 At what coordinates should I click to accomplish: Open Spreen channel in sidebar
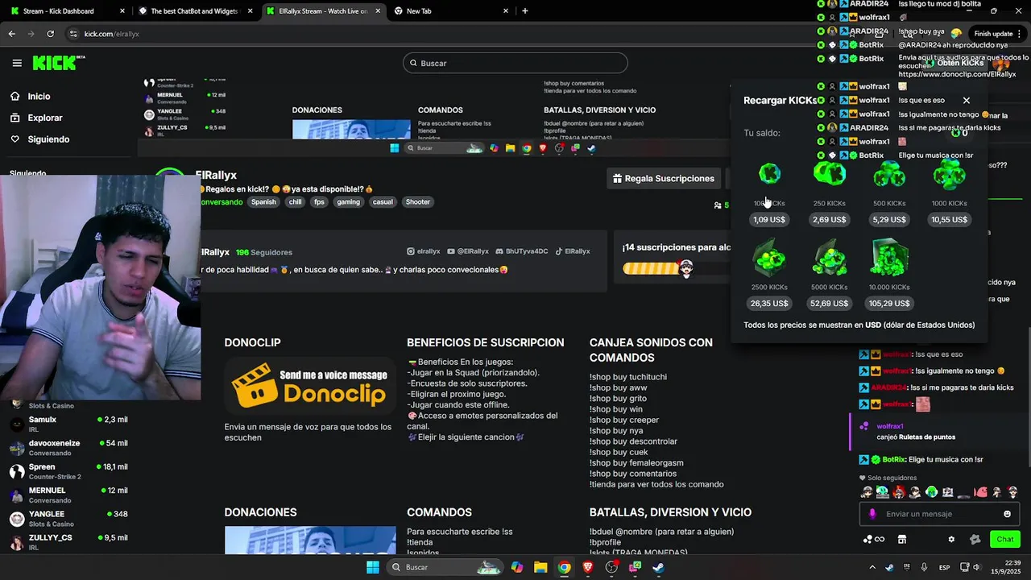68,471
